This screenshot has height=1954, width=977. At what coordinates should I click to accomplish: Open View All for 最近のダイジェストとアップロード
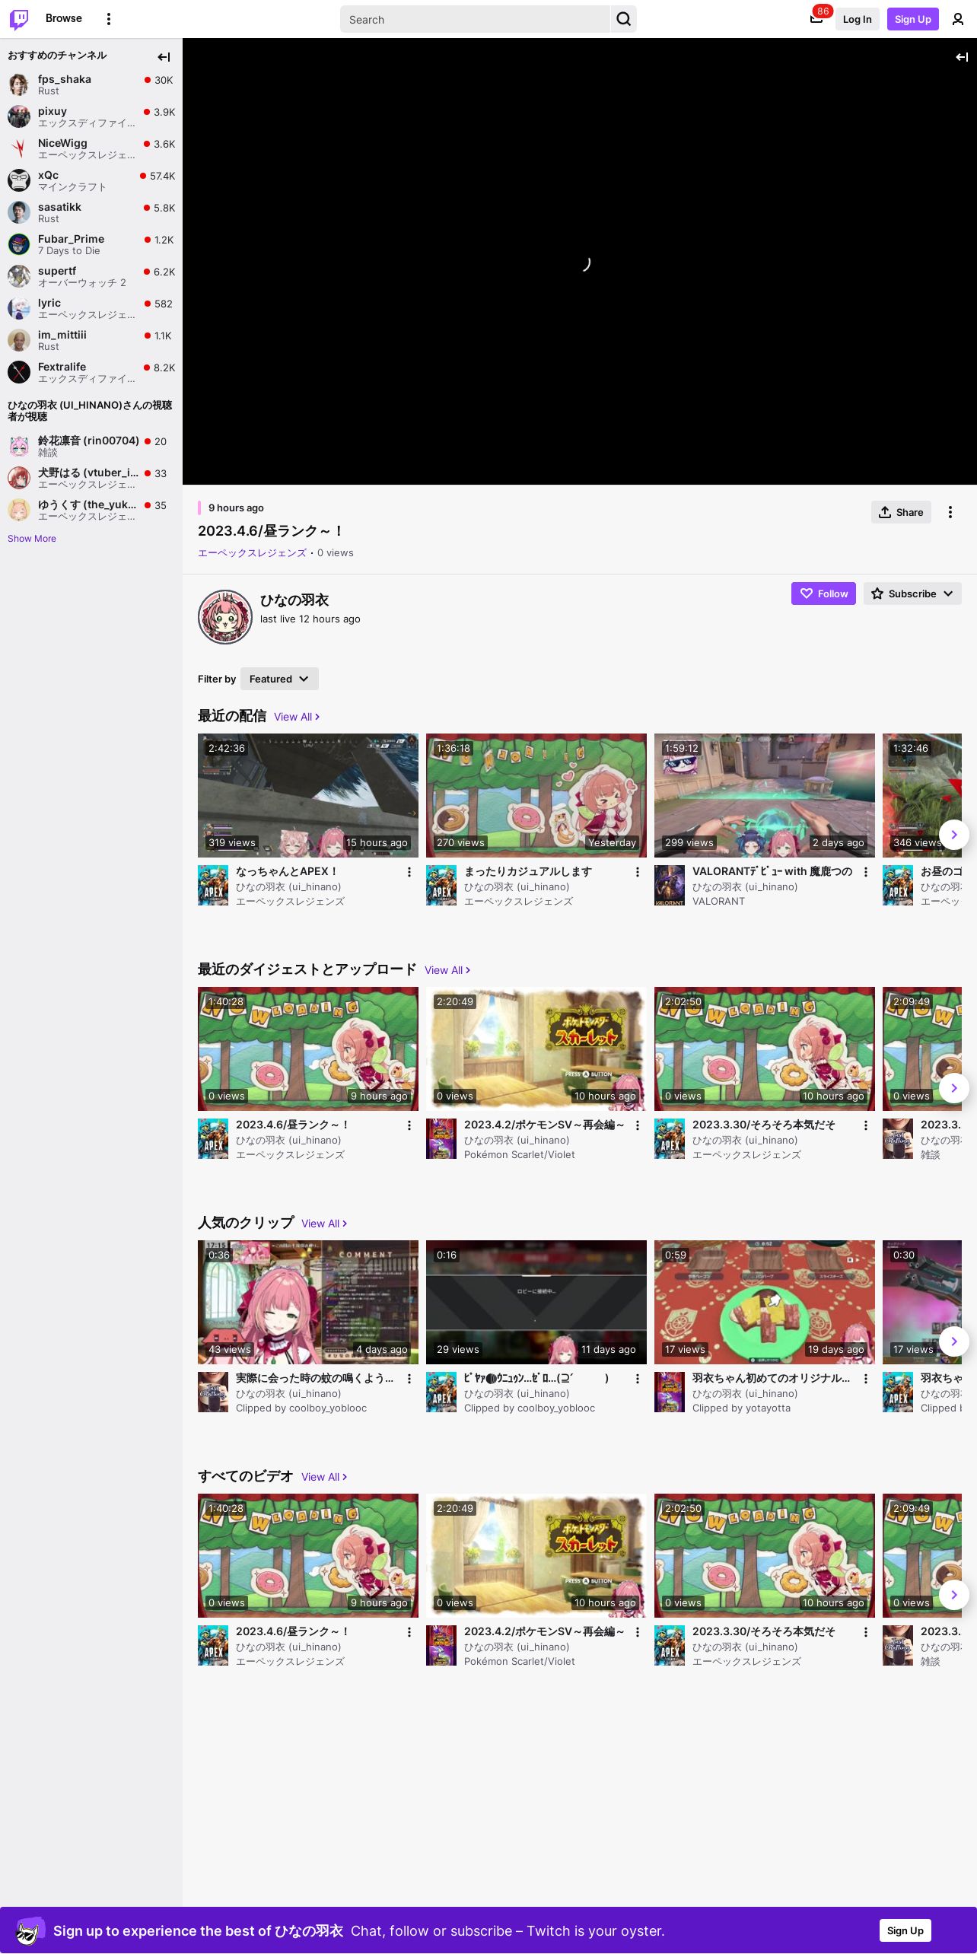click(447, 970)
